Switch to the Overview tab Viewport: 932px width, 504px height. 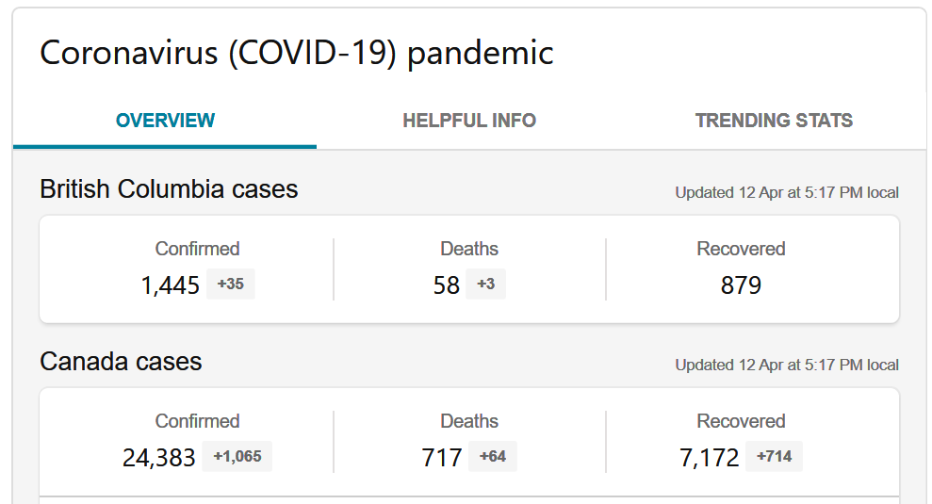click(x=165, y=121)
